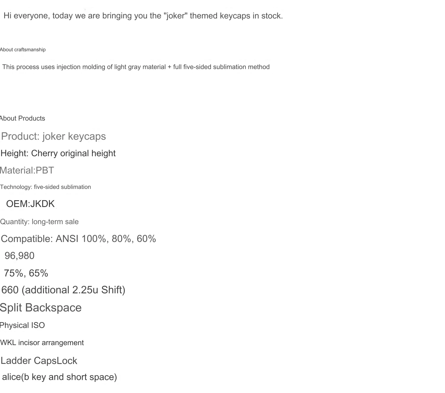Click "Technology: five-sided sublimation" text
The height and width of the screenshot is (393, 445).
(x=46, y=187)
